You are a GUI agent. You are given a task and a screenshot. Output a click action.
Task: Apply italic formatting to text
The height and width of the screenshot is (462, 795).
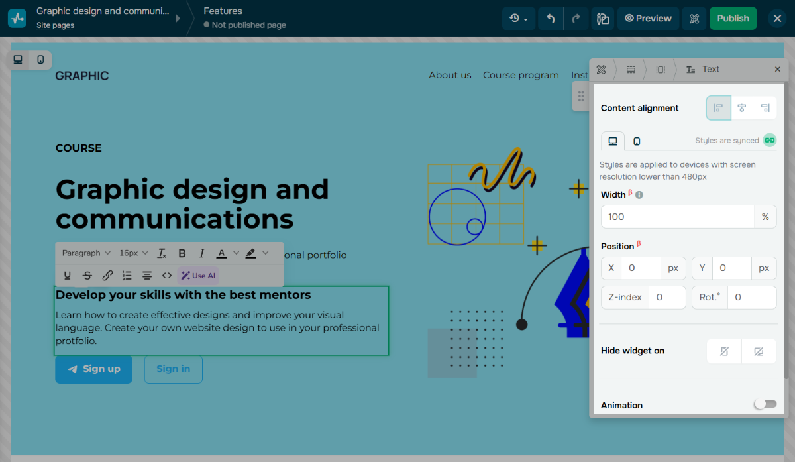(x=202, y=253)
